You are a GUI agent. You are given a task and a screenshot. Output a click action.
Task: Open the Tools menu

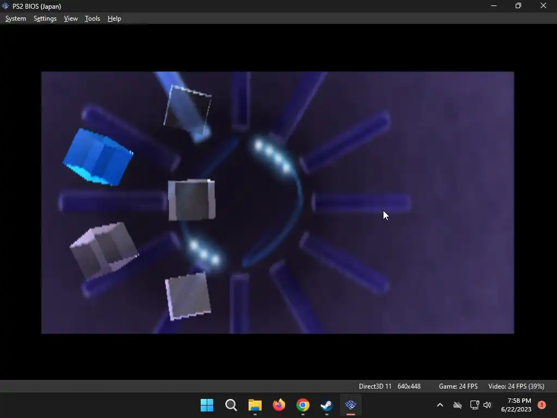point(92,19)
